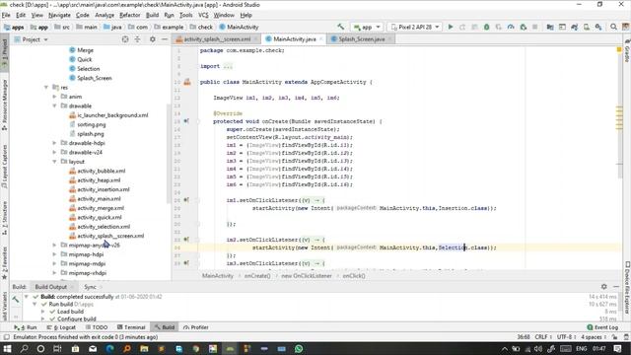Run the app with green play button
Screen dimensions: 631x355
pyautogui.click(x=451, y=27)
